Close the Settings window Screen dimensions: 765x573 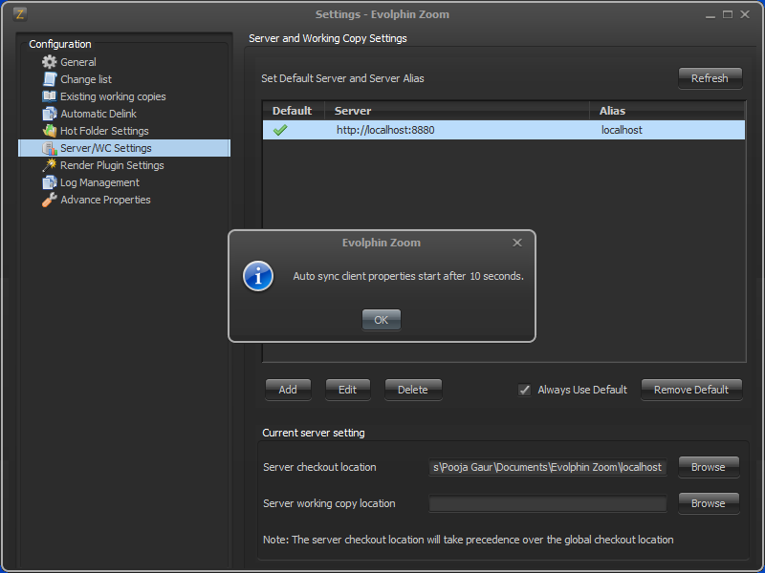[745, 14]
